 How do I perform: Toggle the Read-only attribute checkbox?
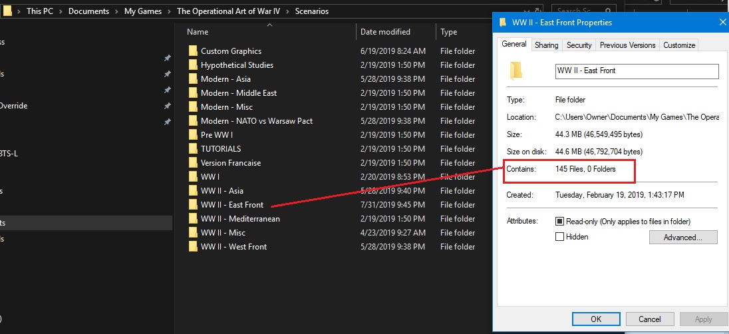point(560,222)
